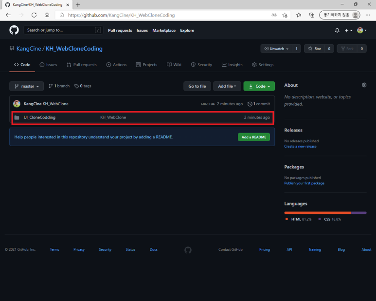The width and height of the screenshot is (376, 301).
Task: Open the user avatar menu in the GitHub header
Action: click(361, 30)
